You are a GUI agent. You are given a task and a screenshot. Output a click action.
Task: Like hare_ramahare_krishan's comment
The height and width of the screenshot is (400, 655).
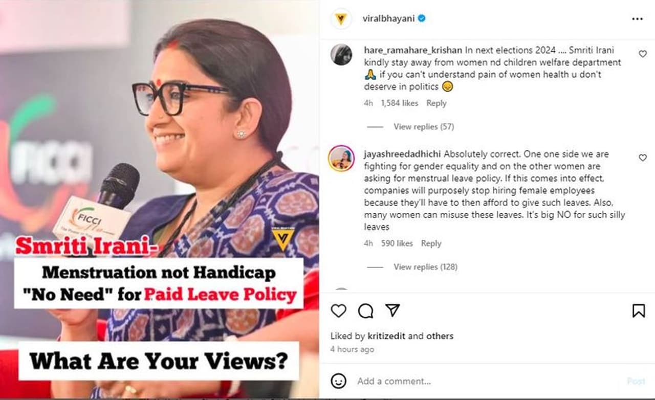pyautogui.click(x=643, y=54)
